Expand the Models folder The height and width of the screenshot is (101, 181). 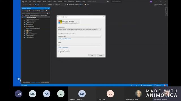25,30
